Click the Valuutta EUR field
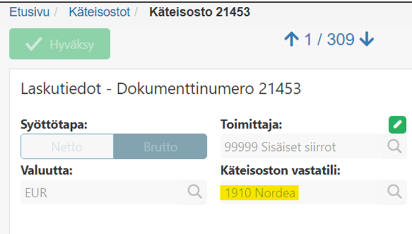This screenshot has width=412, height=234. (x=114, y=192)
